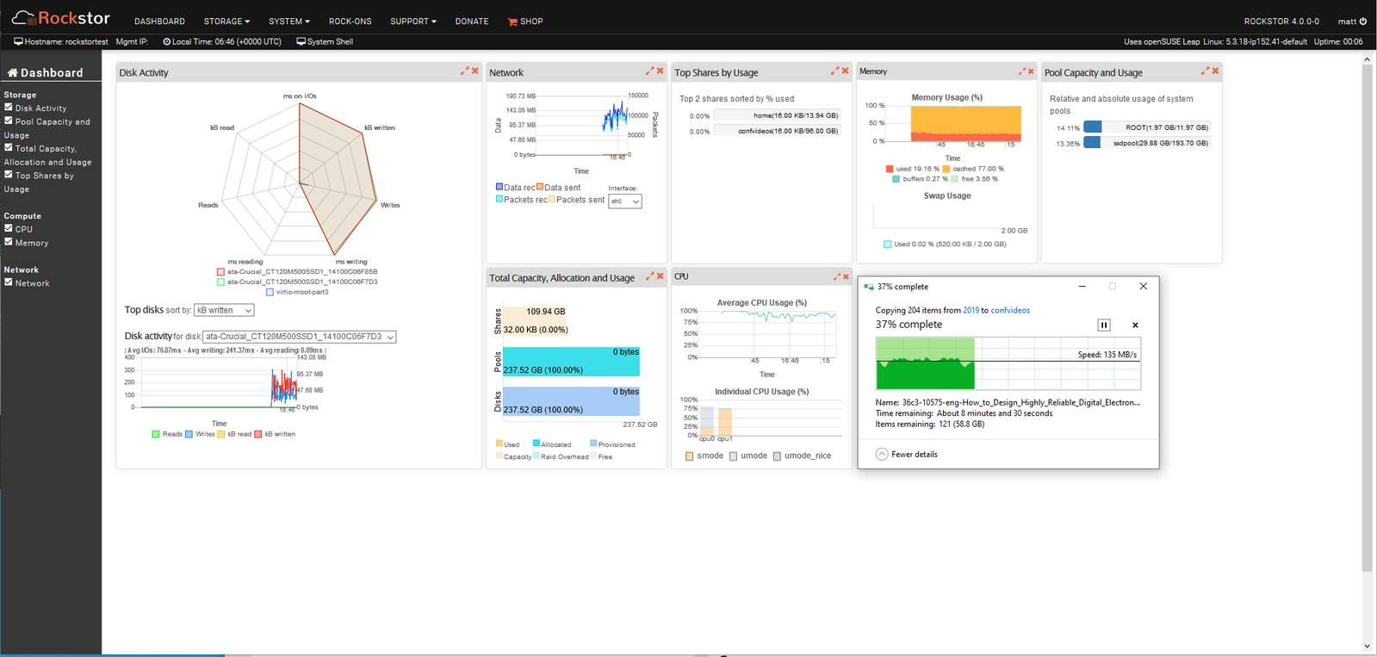
Task: Open the Disk activity for disk selector
Action: [x=300, y=337]
